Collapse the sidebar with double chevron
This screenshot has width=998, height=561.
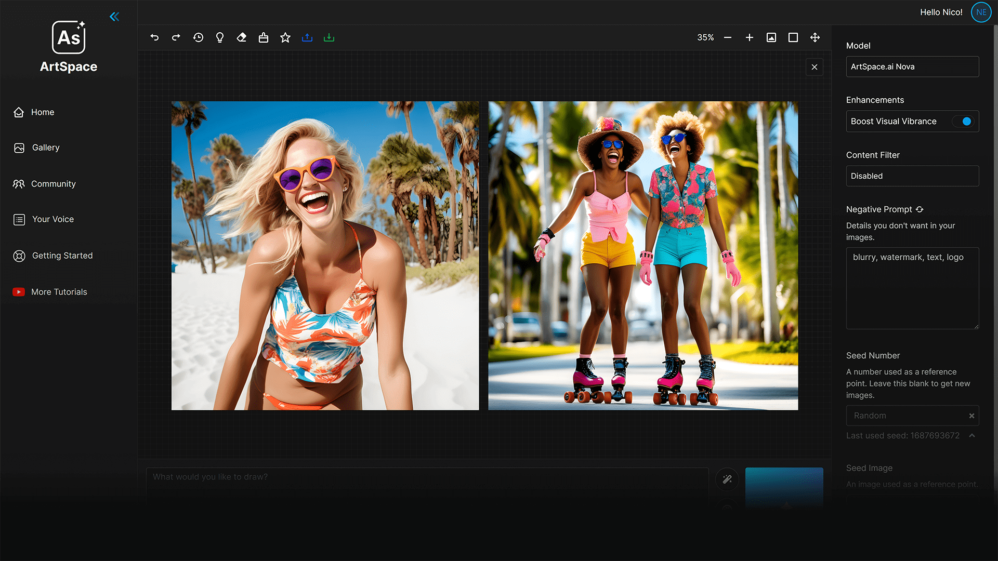114,17
